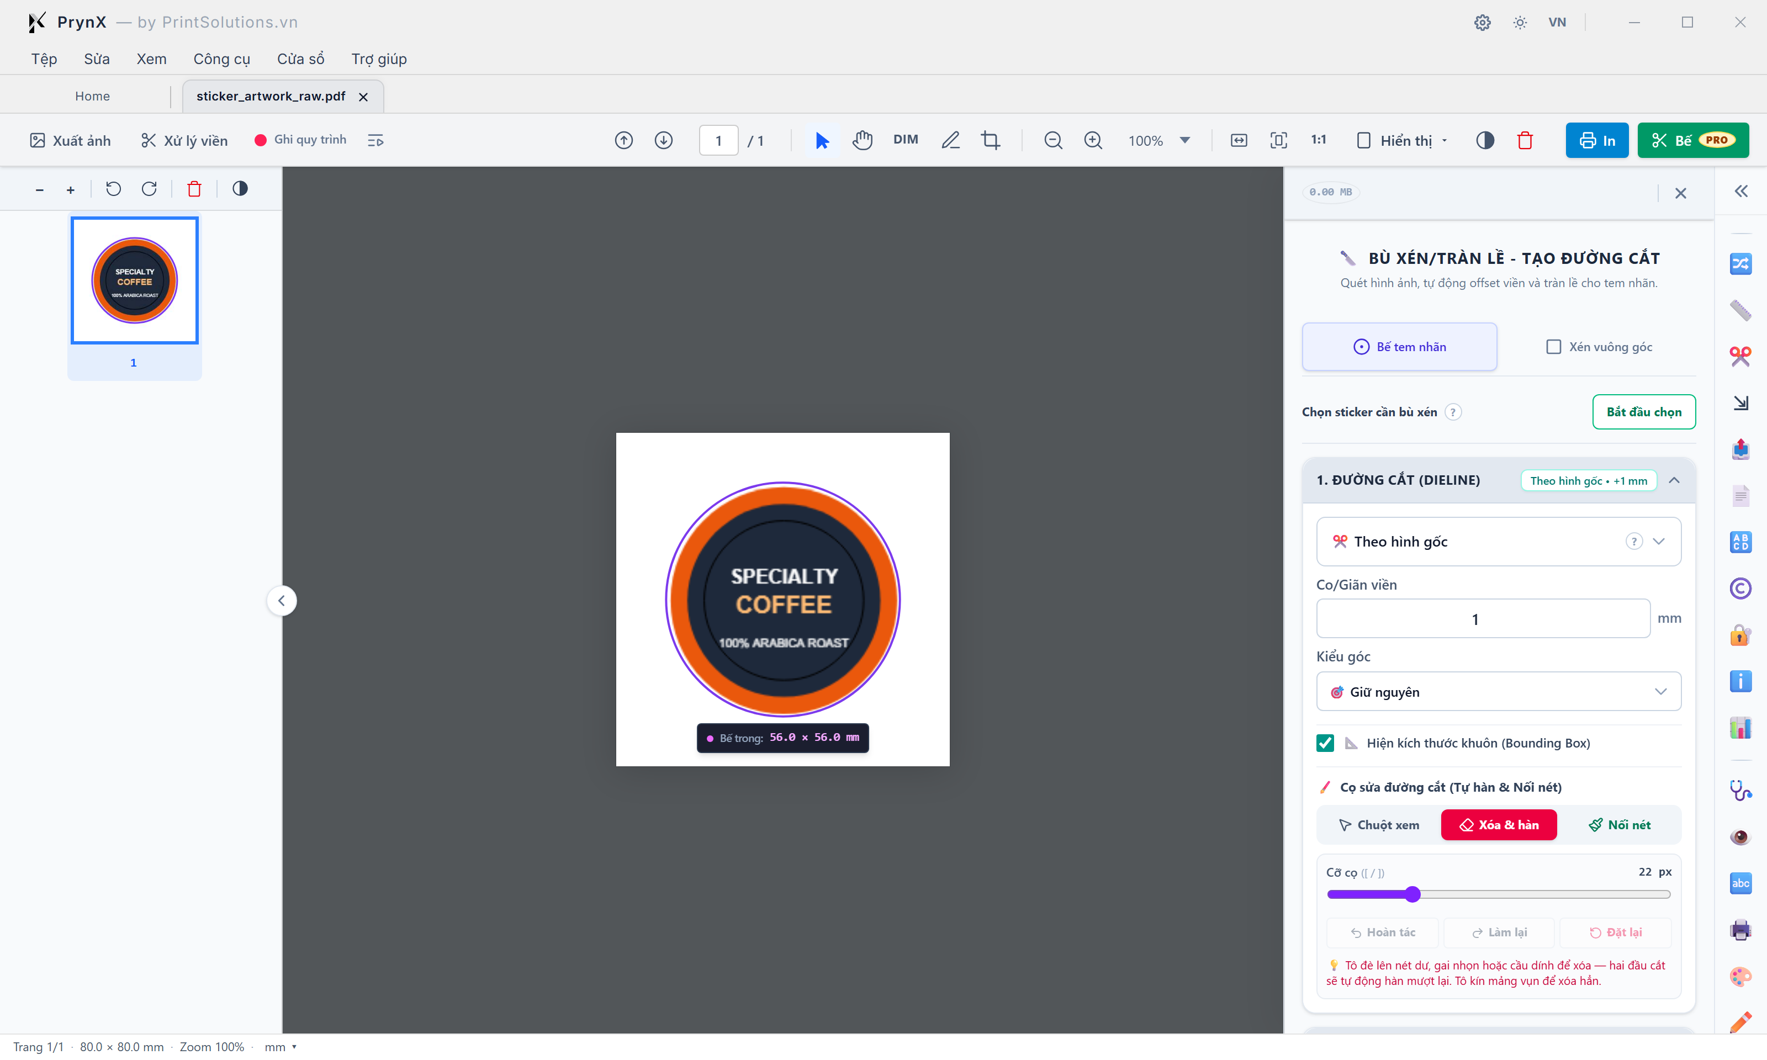Enable Xén vuông góc checkbox
This screenshot has width=1767, height=1060.
click(1553, 347)
